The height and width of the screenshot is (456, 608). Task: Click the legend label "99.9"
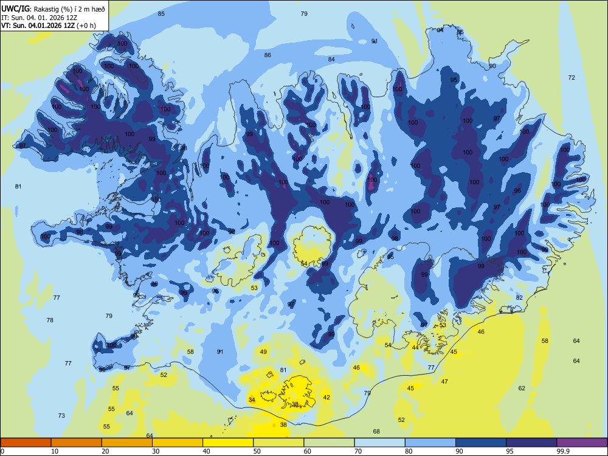pyautogui.click(x=563, y=451)
